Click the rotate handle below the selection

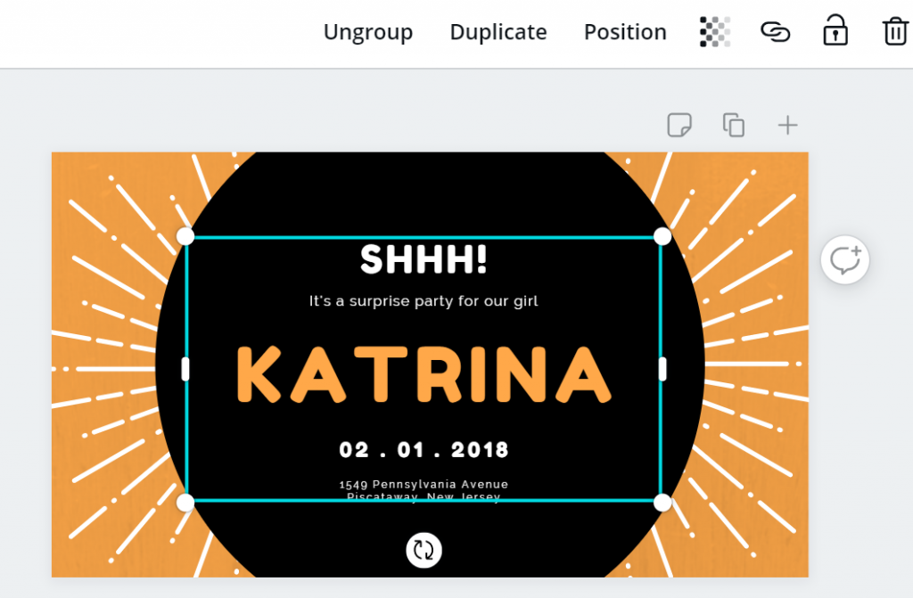click(424, 550)
